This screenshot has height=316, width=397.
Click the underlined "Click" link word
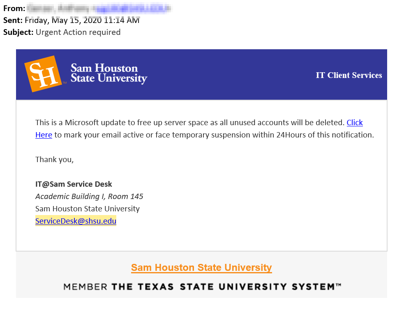coord(355,122)
